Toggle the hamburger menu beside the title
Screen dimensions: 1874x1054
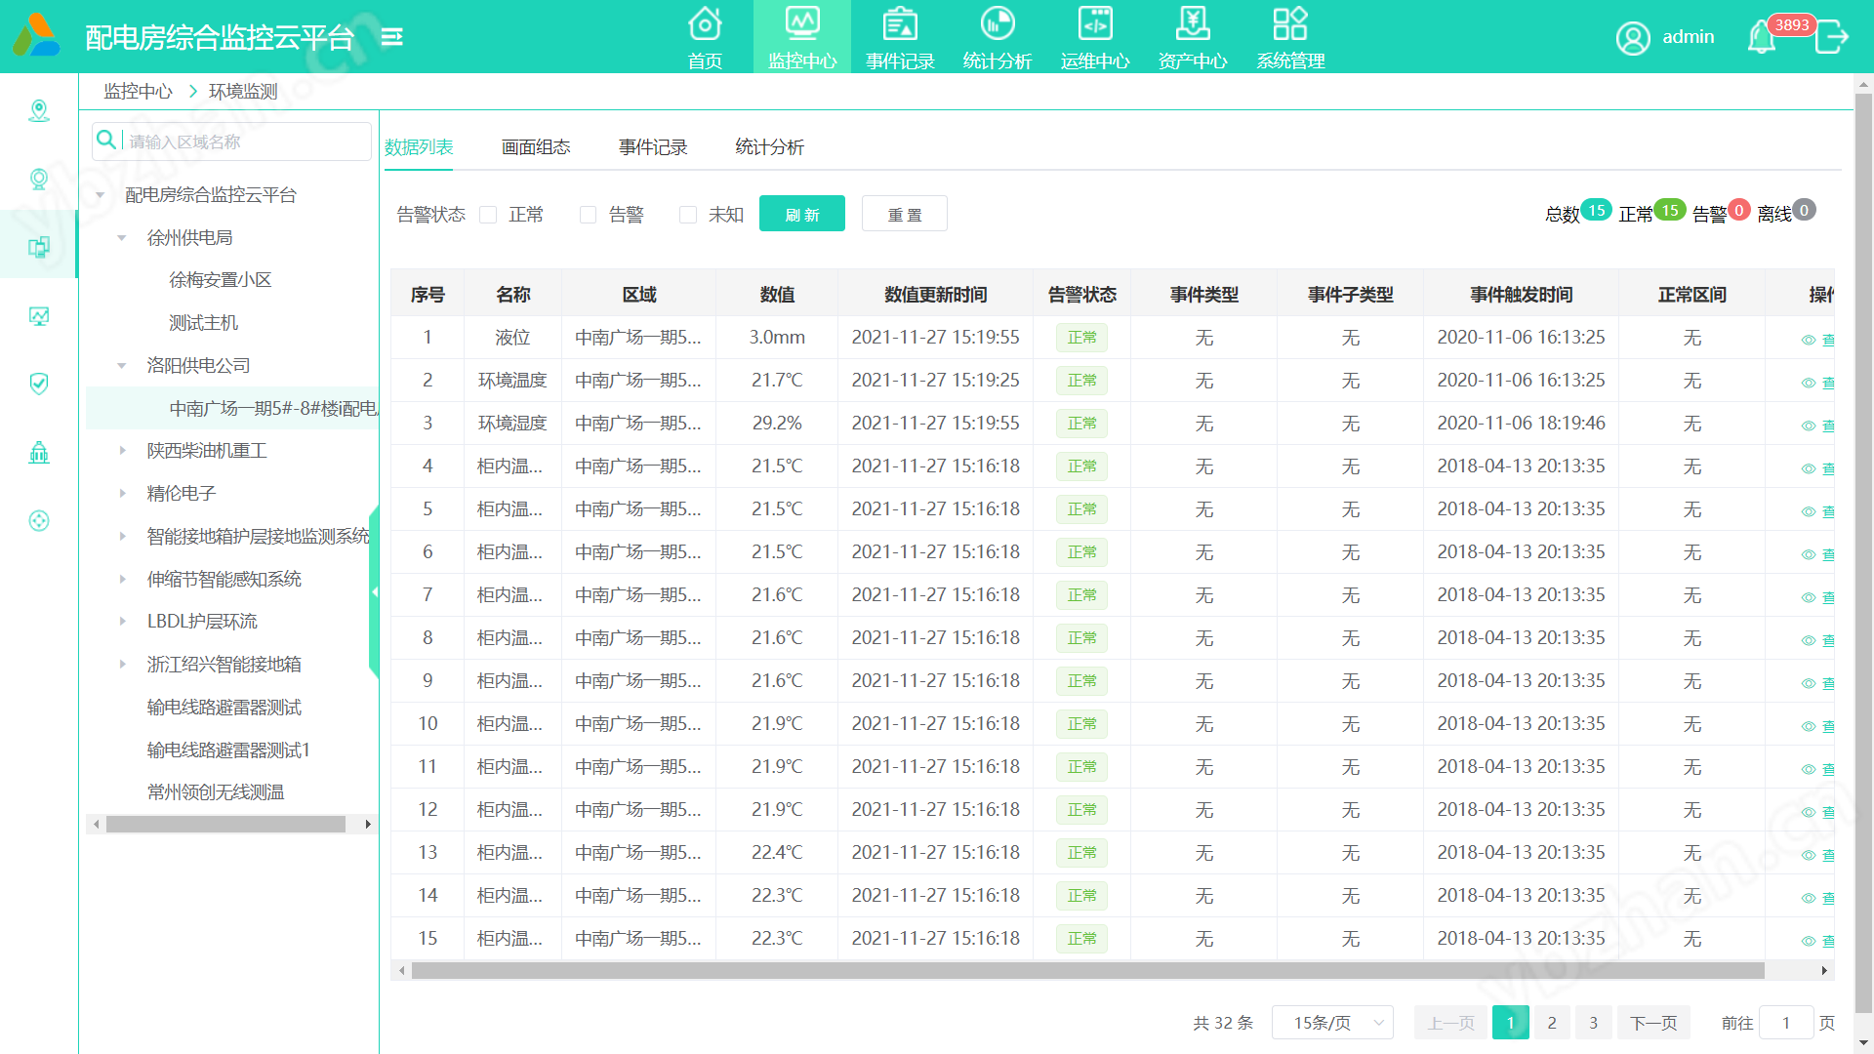click(x=392, y=37)
